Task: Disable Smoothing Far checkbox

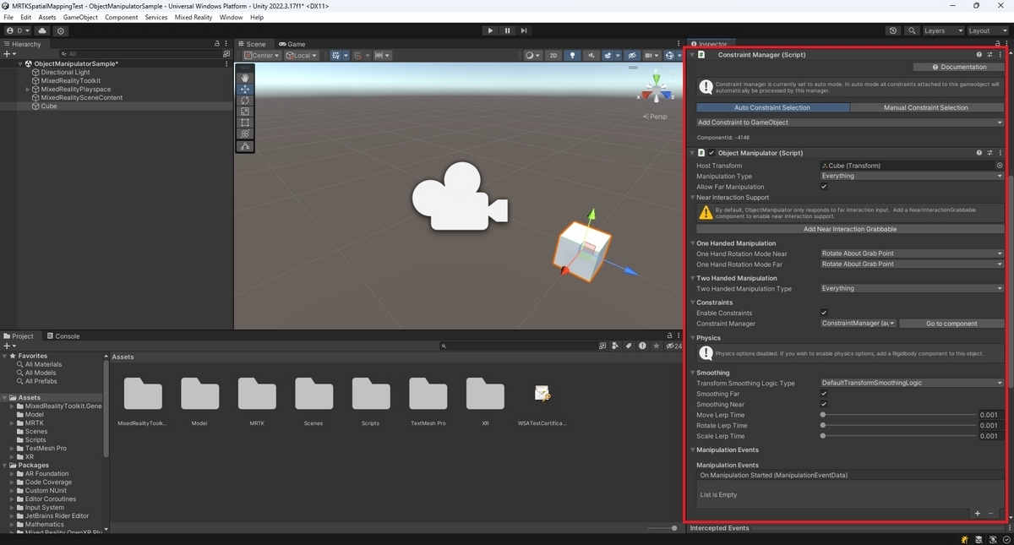Action: 824,394
